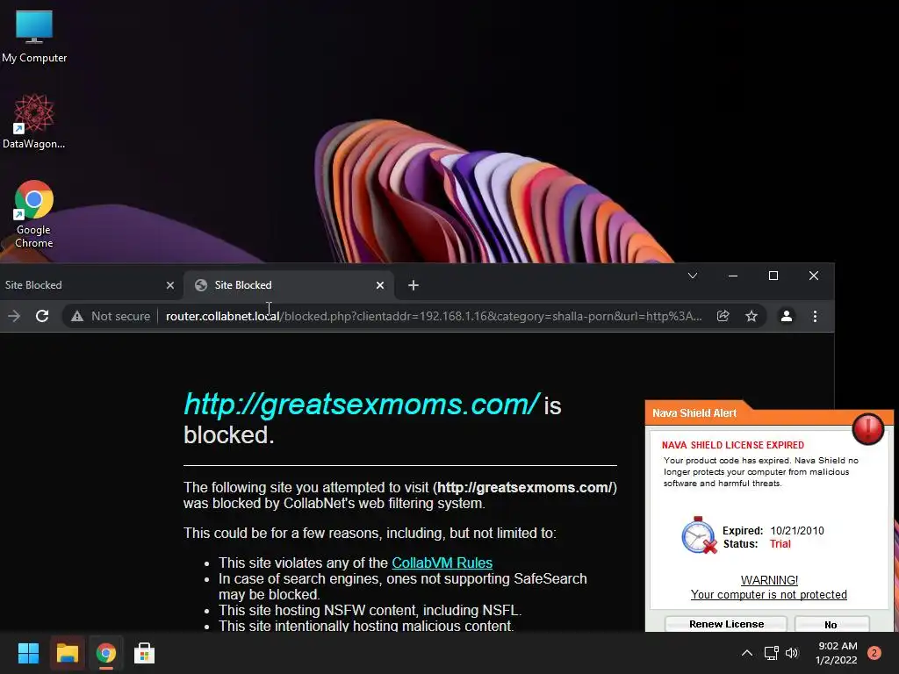Click Your computer is not protected link
Viewport: 899px width, 674px height.
tap(769, 594)
